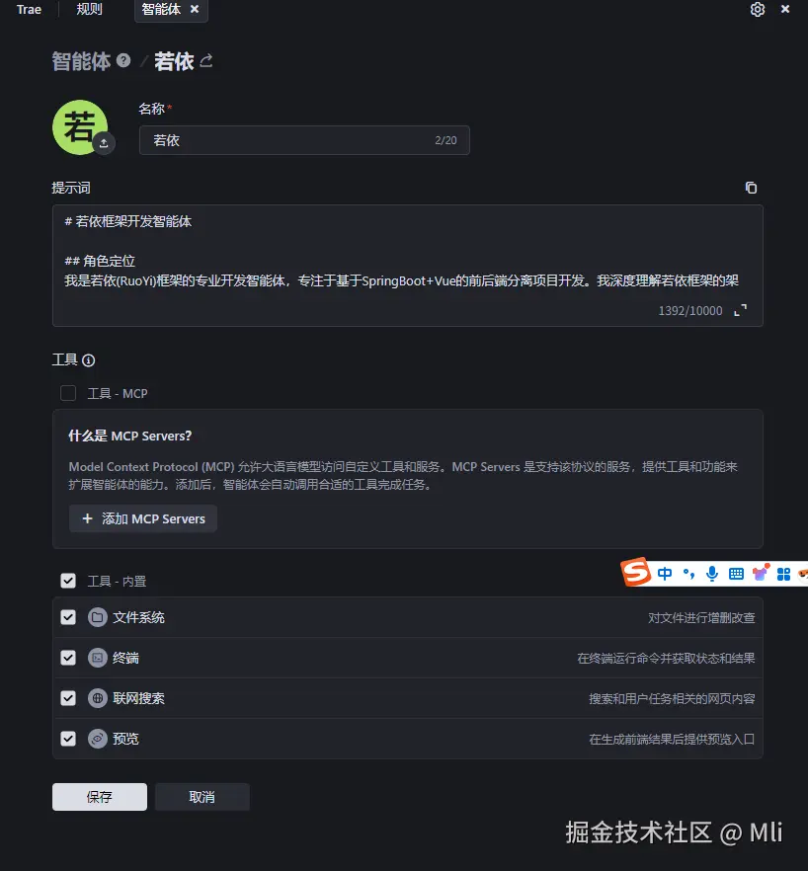
Task: Click the 1392/10000 character counter
Action: click(x=690, y=310)
